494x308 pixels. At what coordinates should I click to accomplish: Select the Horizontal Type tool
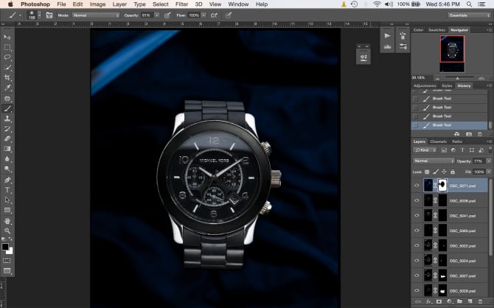tap(7, 190)
